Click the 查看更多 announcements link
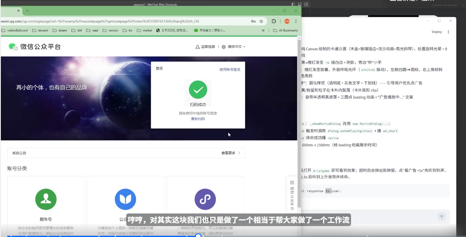This screenshot has height=237, width=466. pyautogui.click(x=228, y=153)
